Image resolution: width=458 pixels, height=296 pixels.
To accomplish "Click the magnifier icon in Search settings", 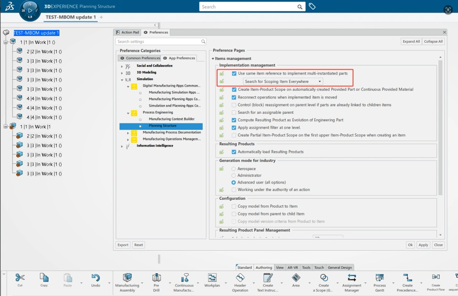I will click(203, 41).
